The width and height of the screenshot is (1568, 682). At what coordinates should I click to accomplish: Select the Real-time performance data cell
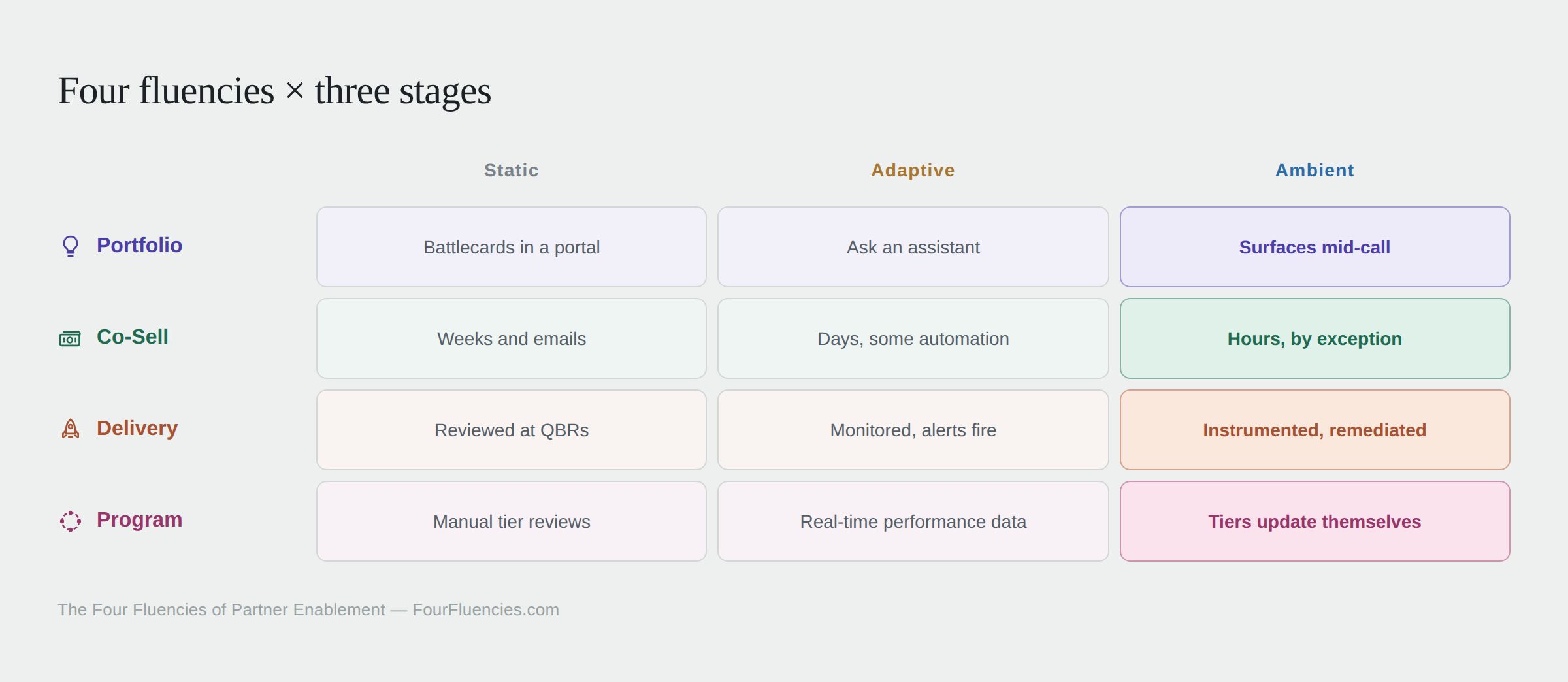click(x=913, y=521)
